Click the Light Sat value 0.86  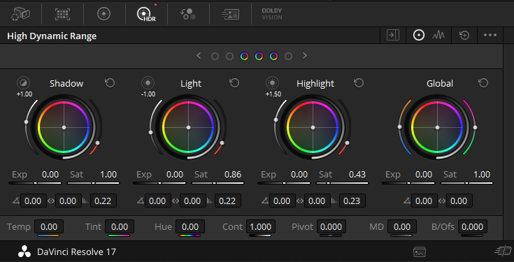pyautogui.click(x=233, y=175)
